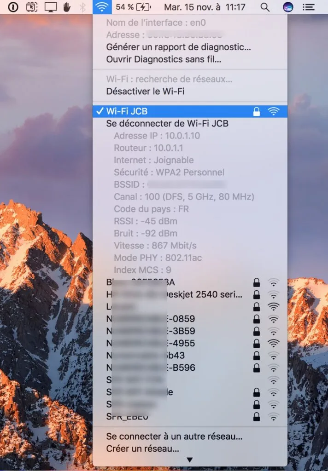Connect to network ending in -4955

(x=190, y=343)
